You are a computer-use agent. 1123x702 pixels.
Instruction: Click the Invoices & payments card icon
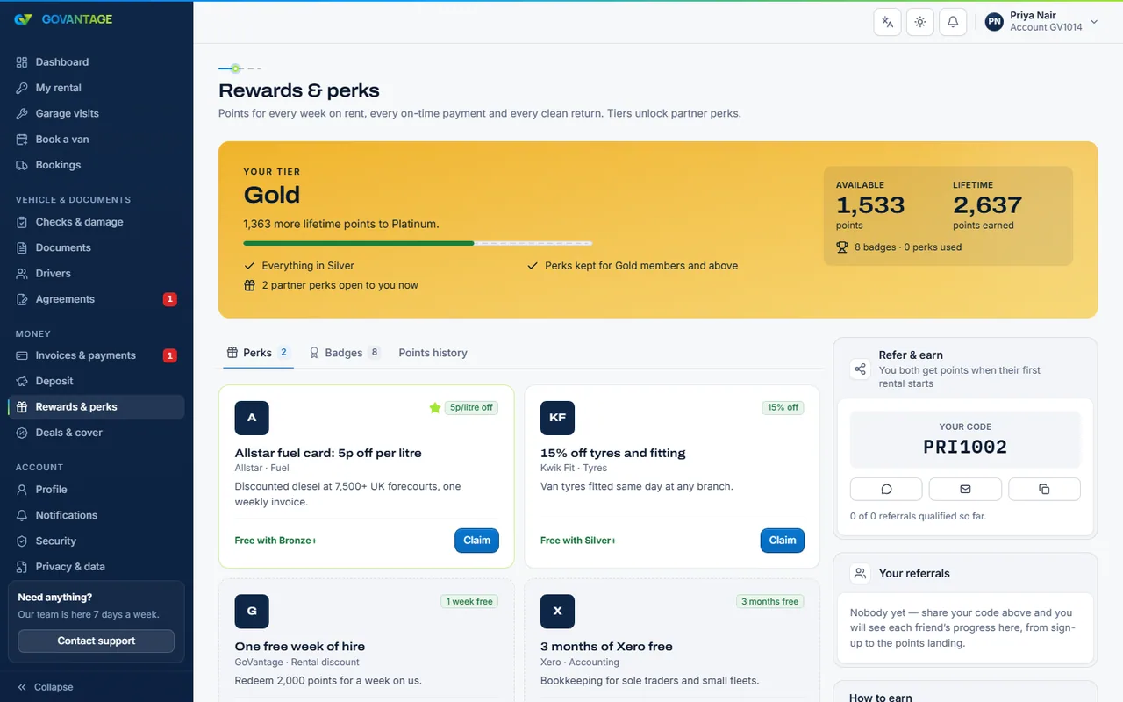click(x=22, y=355)
